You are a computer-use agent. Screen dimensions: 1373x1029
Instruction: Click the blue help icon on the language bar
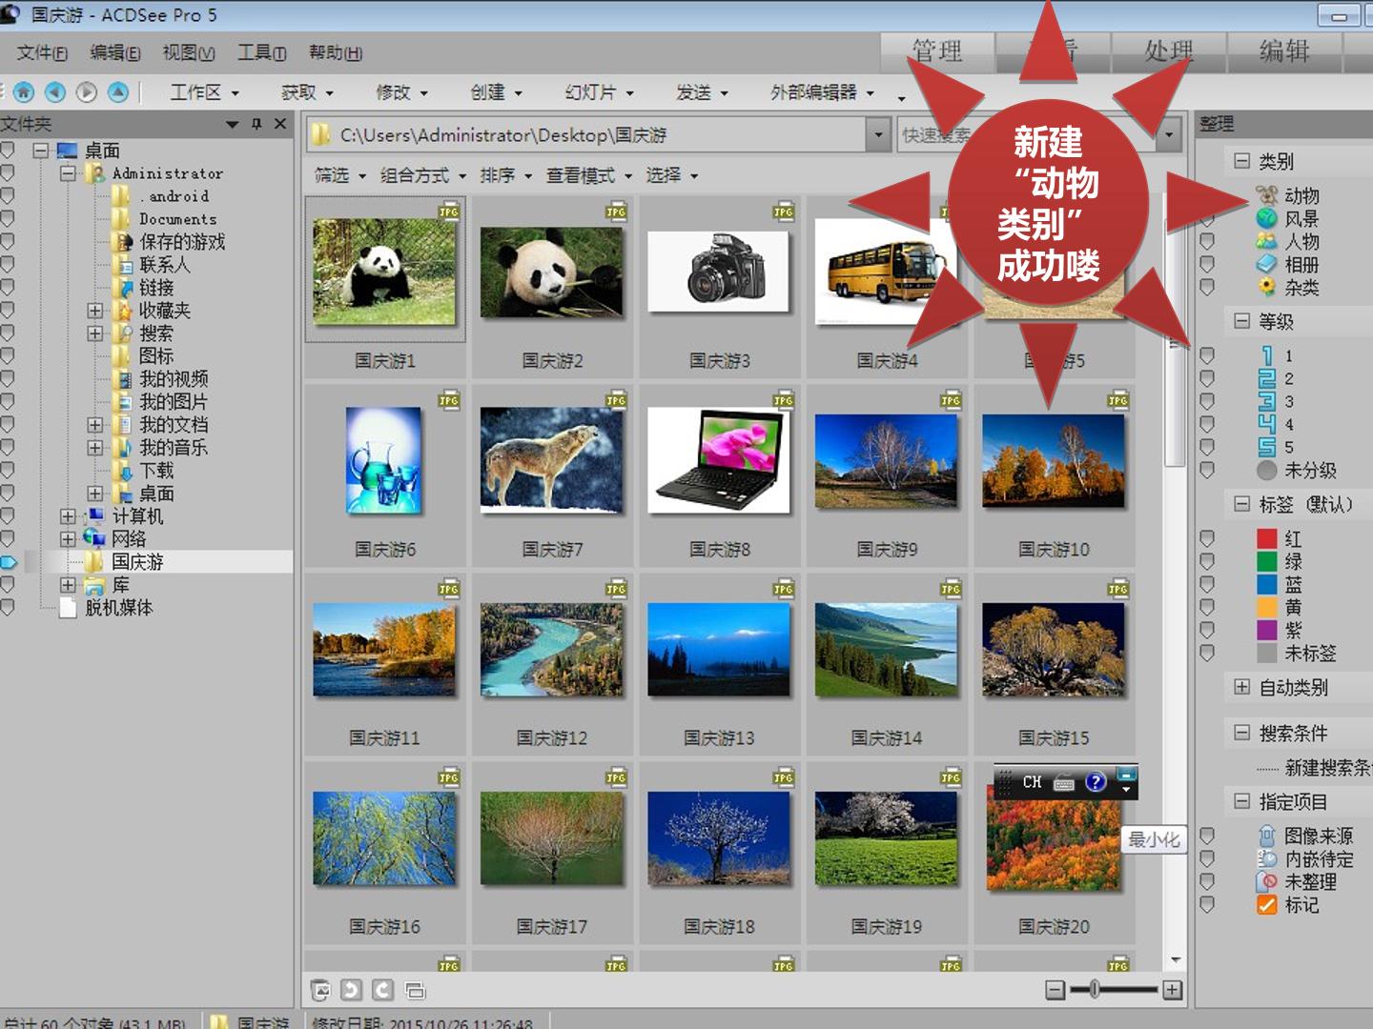tap(1096, 782)
